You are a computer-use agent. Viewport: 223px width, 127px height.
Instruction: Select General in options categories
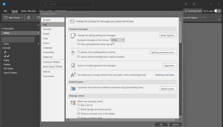point(53,20)
